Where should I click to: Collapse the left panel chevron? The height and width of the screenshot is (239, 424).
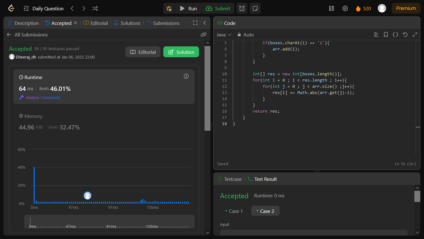coord(205,23)
